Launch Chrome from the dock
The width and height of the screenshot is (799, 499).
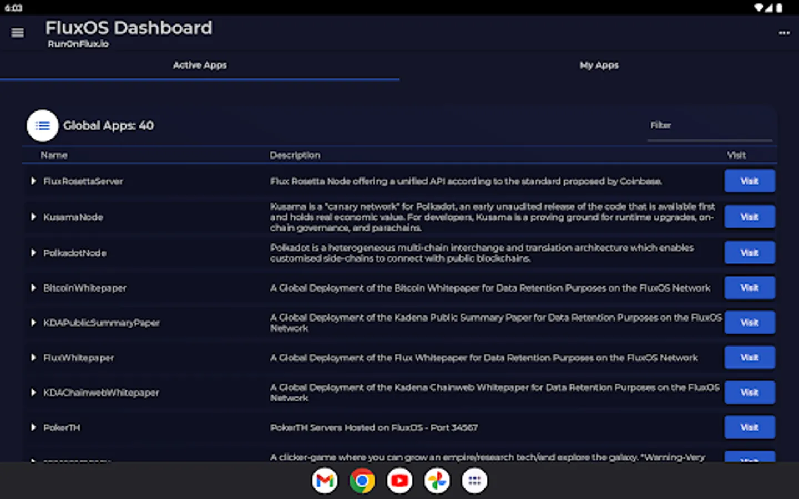coord(362,481)
